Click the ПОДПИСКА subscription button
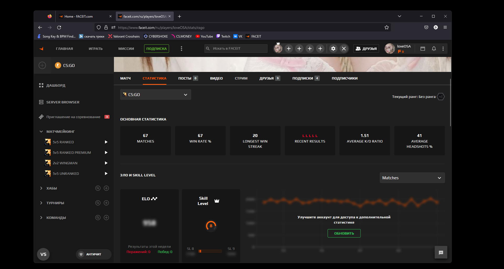 point(156,49)
